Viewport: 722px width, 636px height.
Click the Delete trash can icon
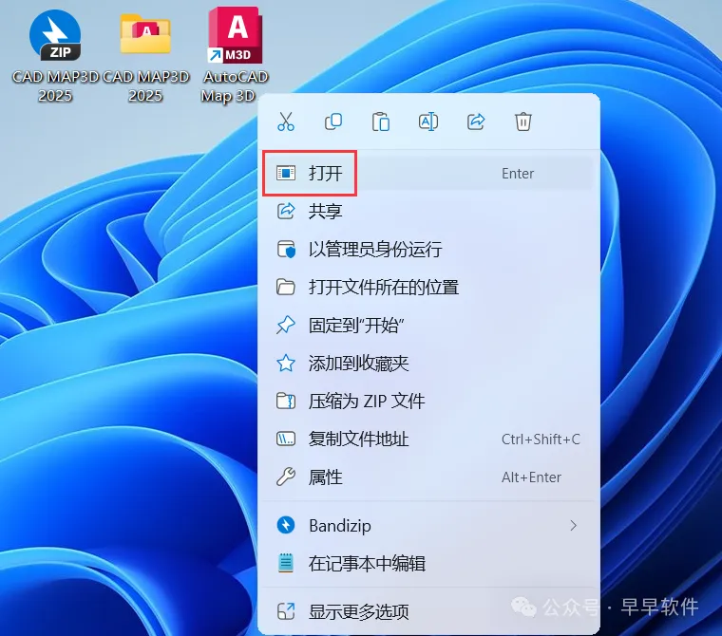[x=523, y=122]
